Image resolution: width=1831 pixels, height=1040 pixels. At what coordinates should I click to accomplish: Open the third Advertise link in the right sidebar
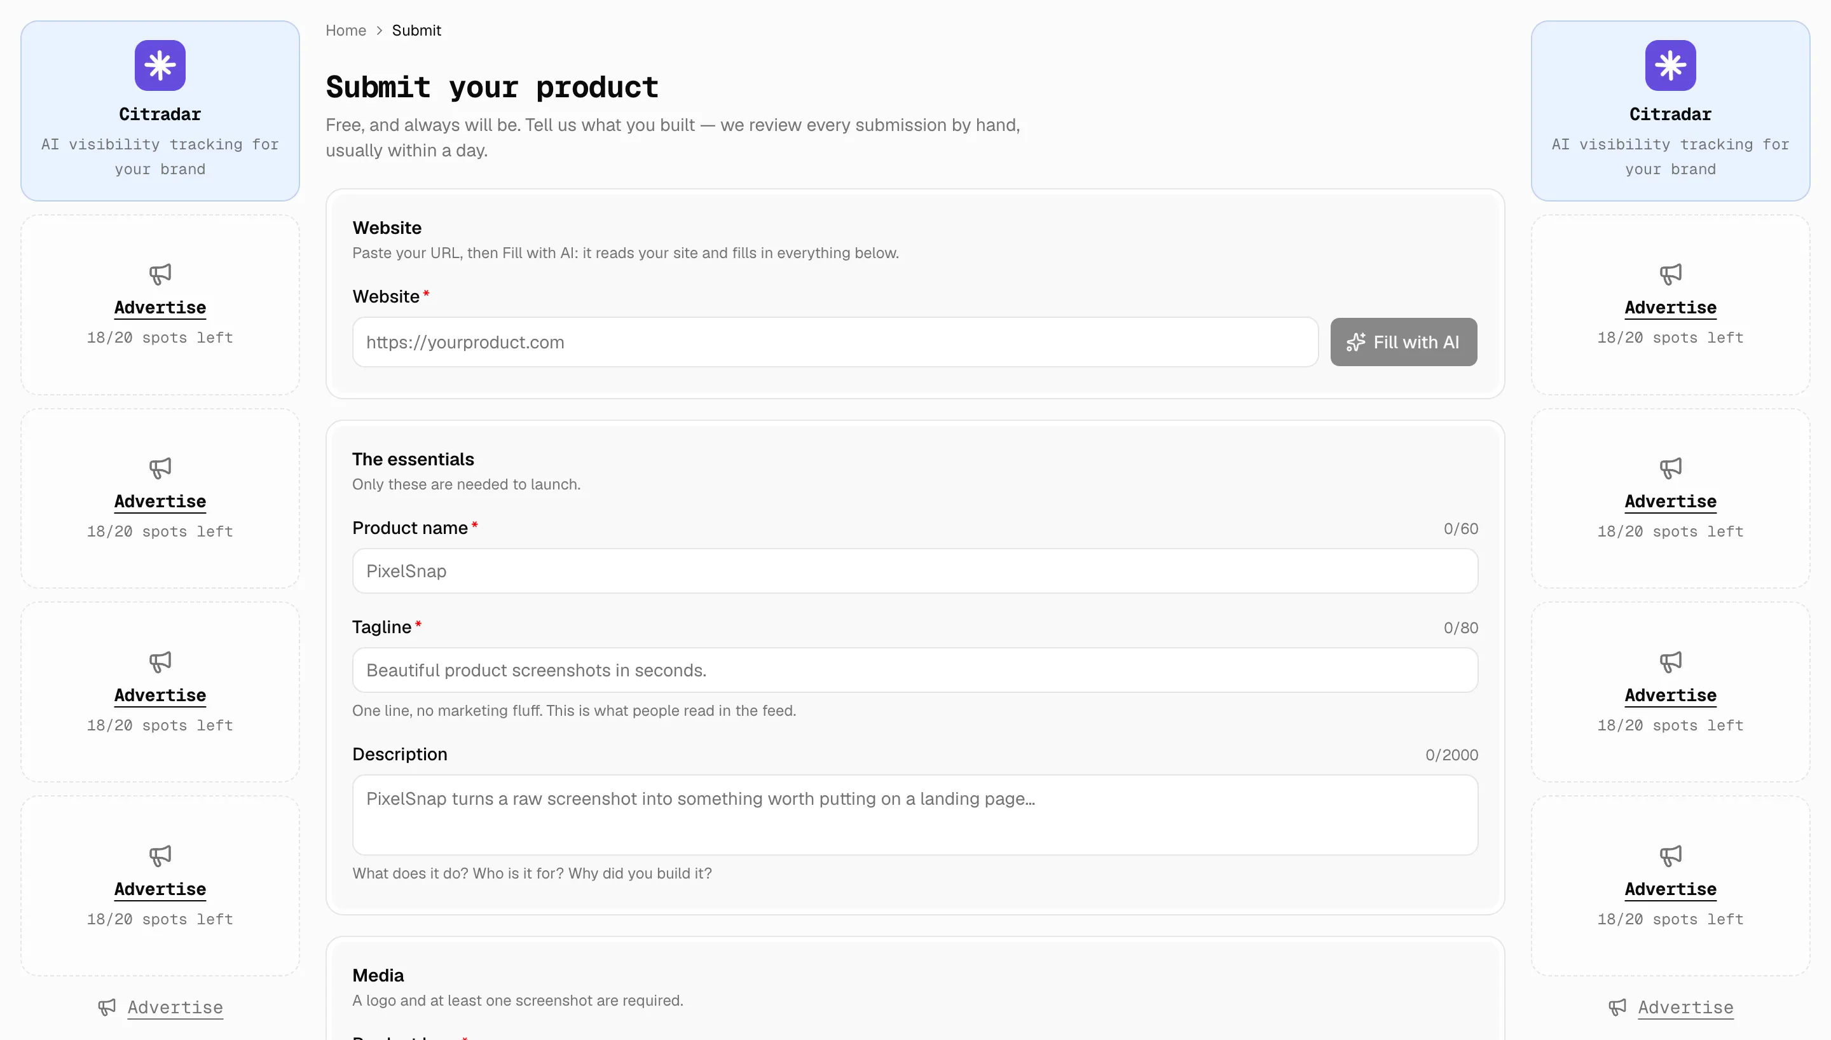1670,695
